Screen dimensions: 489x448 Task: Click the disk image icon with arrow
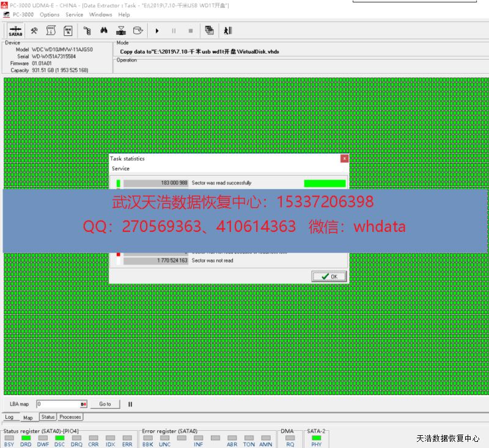tap(138, 31)
